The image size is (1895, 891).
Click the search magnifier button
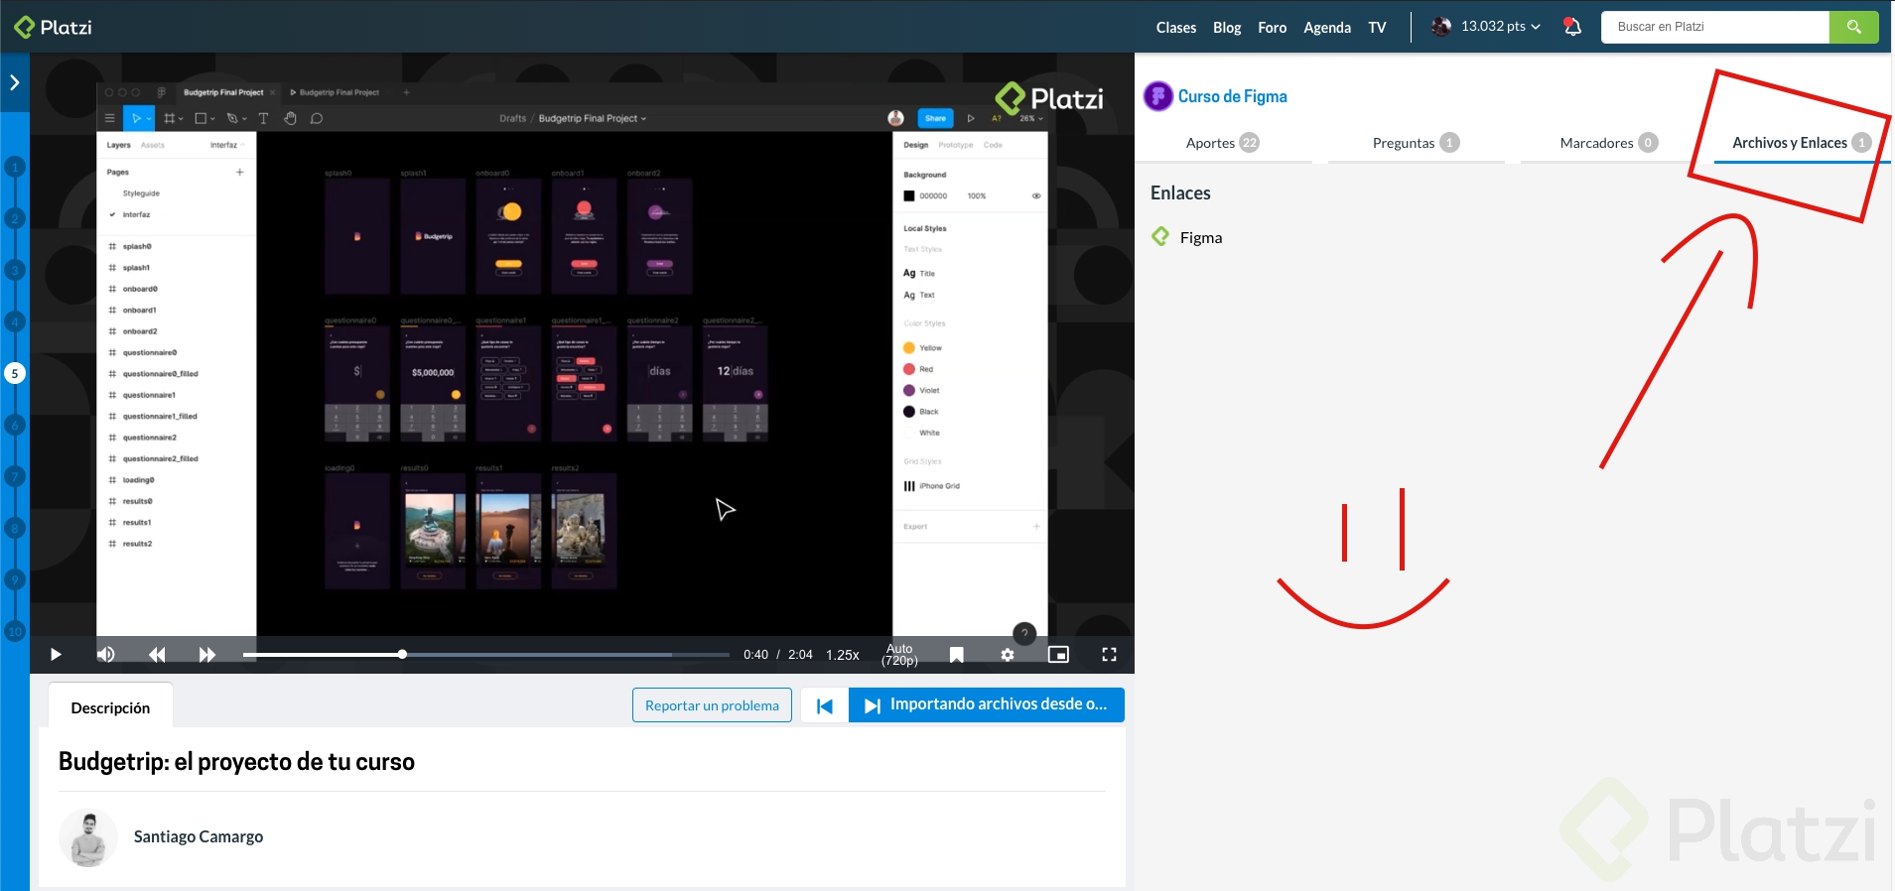1853,27
